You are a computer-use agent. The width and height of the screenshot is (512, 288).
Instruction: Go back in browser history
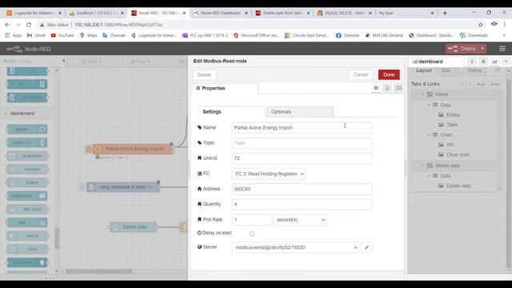pos(7,25)
